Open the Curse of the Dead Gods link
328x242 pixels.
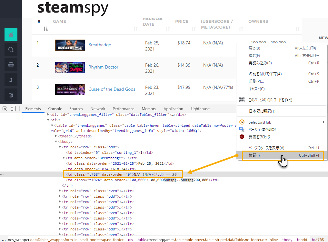[112, 89]
